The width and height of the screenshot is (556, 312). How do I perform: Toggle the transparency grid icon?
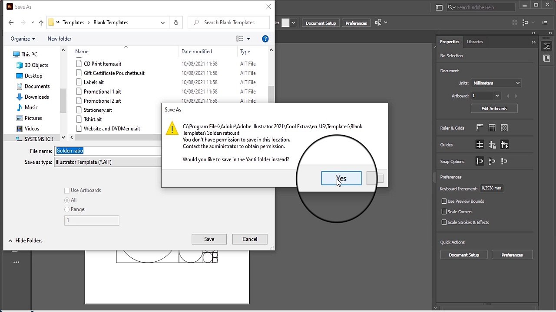[x=504, y=128]
